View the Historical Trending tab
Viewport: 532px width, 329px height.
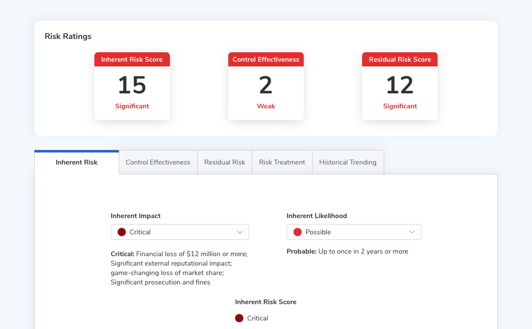pyautogui.click(x=348, y=162)
